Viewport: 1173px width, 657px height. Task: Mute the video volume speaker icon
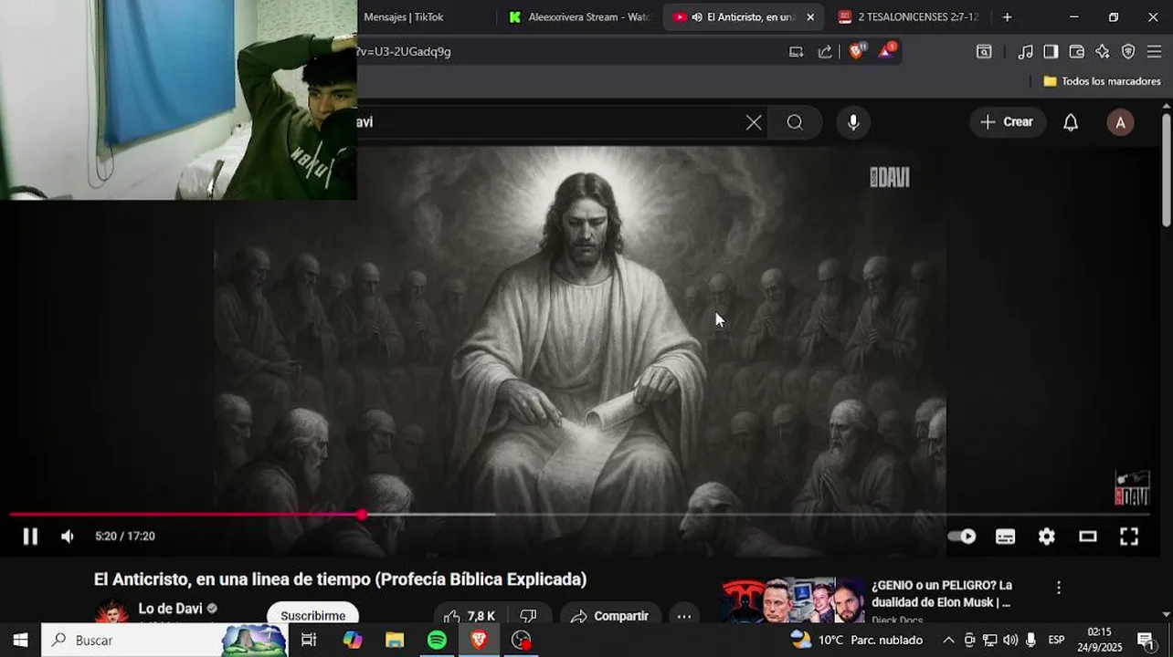coord(68,537)
